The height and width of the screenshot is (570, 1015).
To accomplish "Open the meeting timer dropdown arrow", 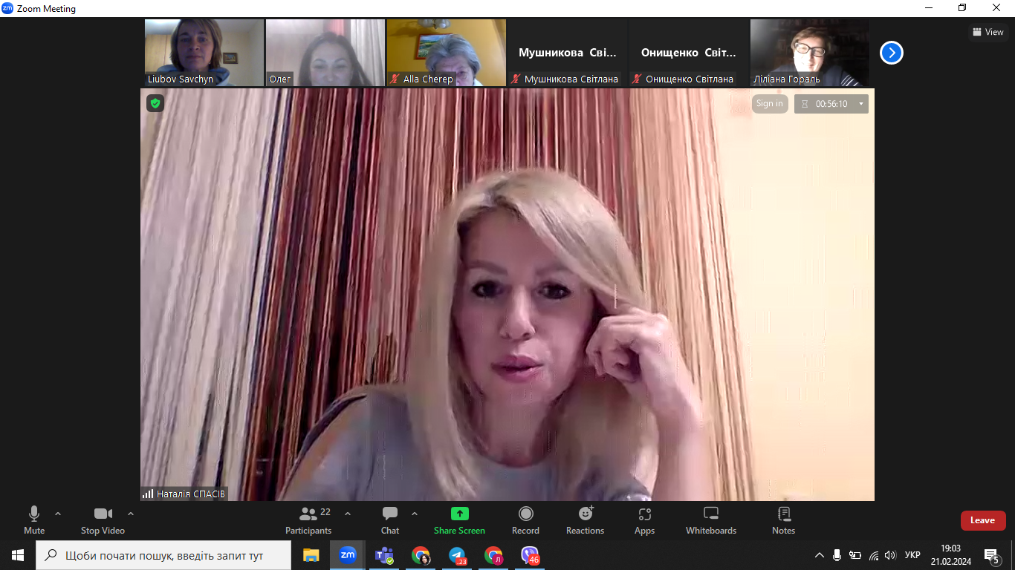I will pyautogui.click(x=861, y=104).
